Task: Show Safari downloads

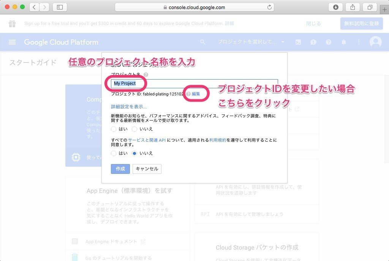Action: pyautogui.click(x=335, y=7)
